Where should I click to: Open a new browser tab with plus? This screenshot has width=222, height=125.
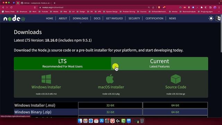coord(54,3)
